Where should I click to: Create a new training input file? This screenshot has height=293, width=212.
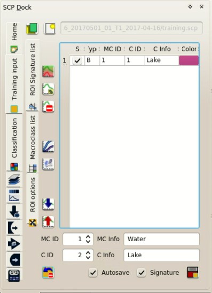50,28
